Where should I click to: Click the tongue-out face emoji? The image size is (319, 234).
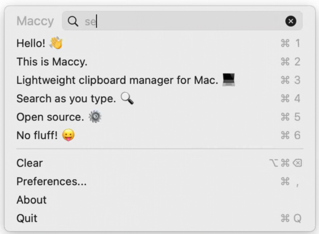[68, 135]
